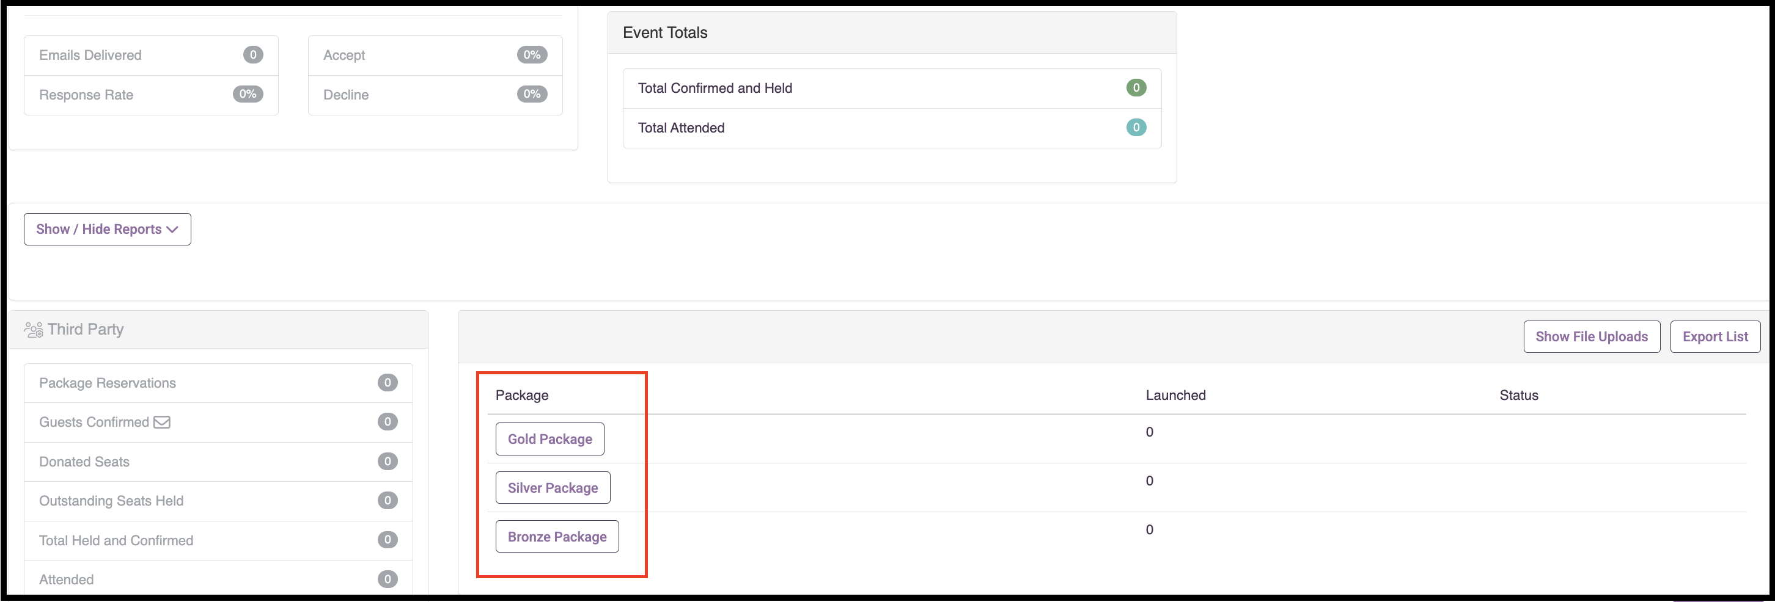Click the Decline label

[346, 95]
